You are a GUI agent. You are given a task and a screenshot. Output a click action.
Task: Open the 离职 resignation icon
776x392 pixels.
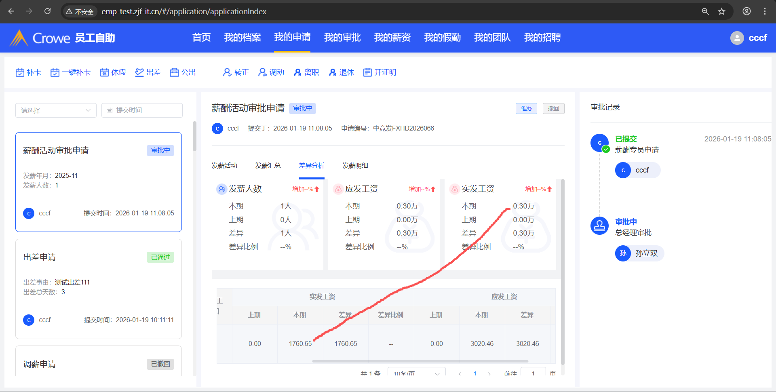coord(298,72)
